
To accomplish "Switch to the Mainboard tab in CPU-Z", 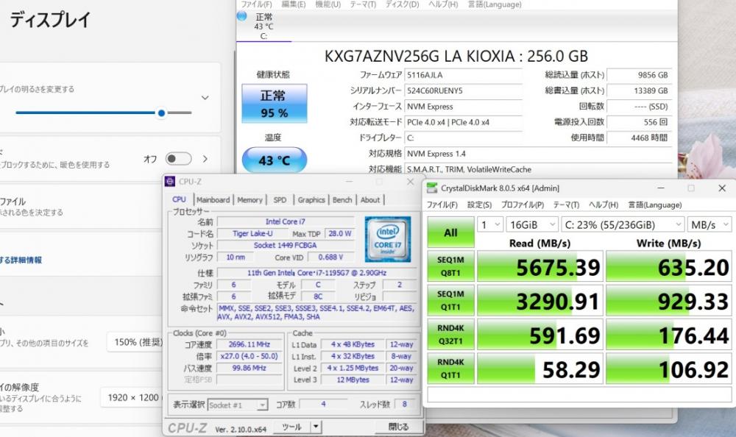I will coord(213,199).
